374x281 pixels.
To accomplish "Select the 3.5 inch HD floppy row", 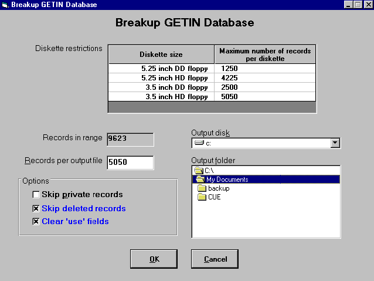I will [212, 96].
